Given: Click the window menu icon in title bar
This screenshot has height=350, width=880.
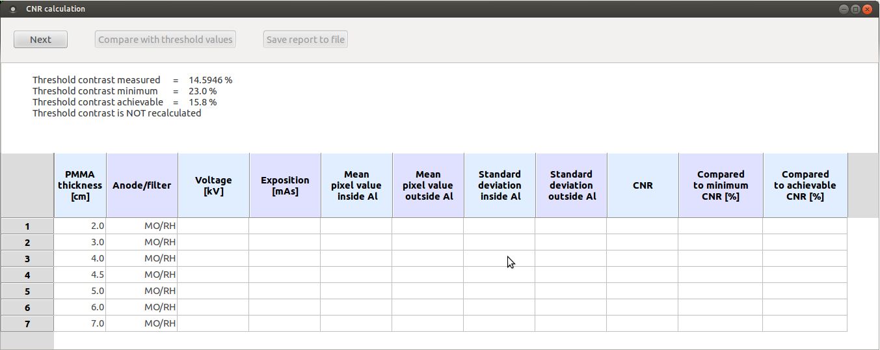Looking at the screenshot, I should pyautogui.click(x=13, y=9).
